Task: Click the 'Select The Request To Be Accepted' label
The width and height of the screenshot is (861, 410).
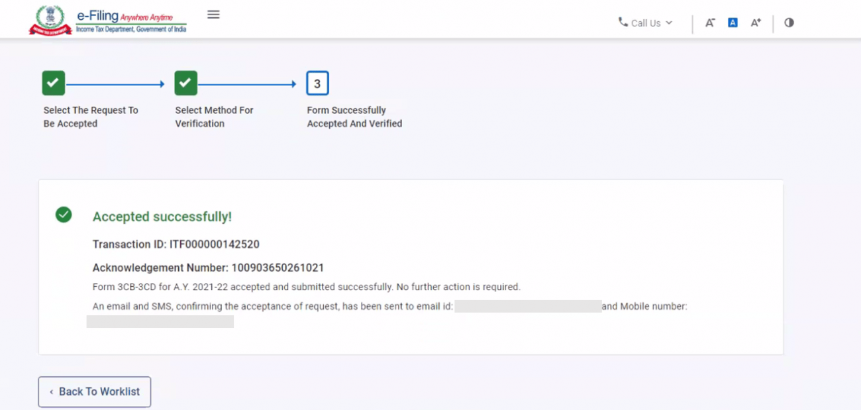Action: click(91, 117)
